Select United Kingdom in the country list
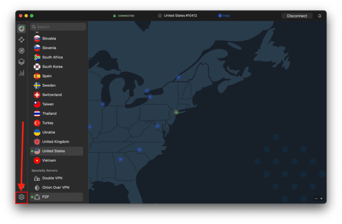 tap(55, 142)
